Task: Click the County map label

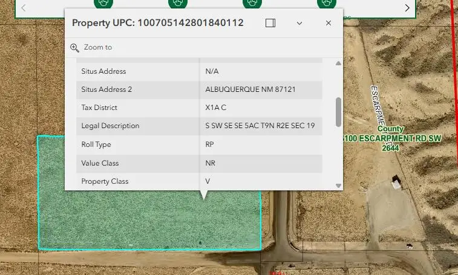Action: 390,129
